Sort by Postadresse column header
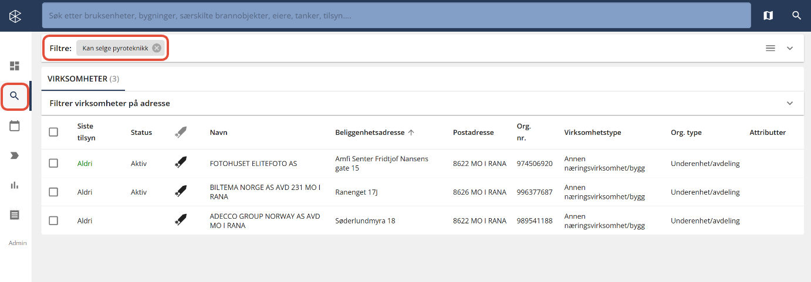 pyautogui.click(x=474, y=132)
